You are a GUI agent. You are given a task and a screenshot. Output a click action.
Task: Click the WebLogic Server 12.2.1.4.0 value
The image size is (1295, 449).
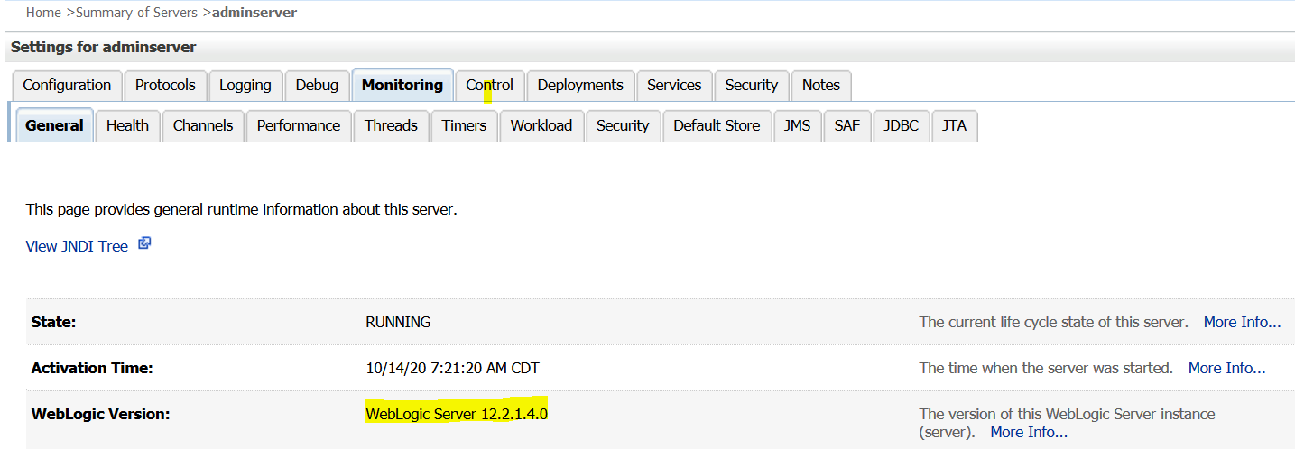[457, 415]
